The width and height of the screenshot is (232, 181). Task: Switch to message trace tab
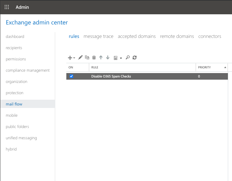click(x=99, y=36)
